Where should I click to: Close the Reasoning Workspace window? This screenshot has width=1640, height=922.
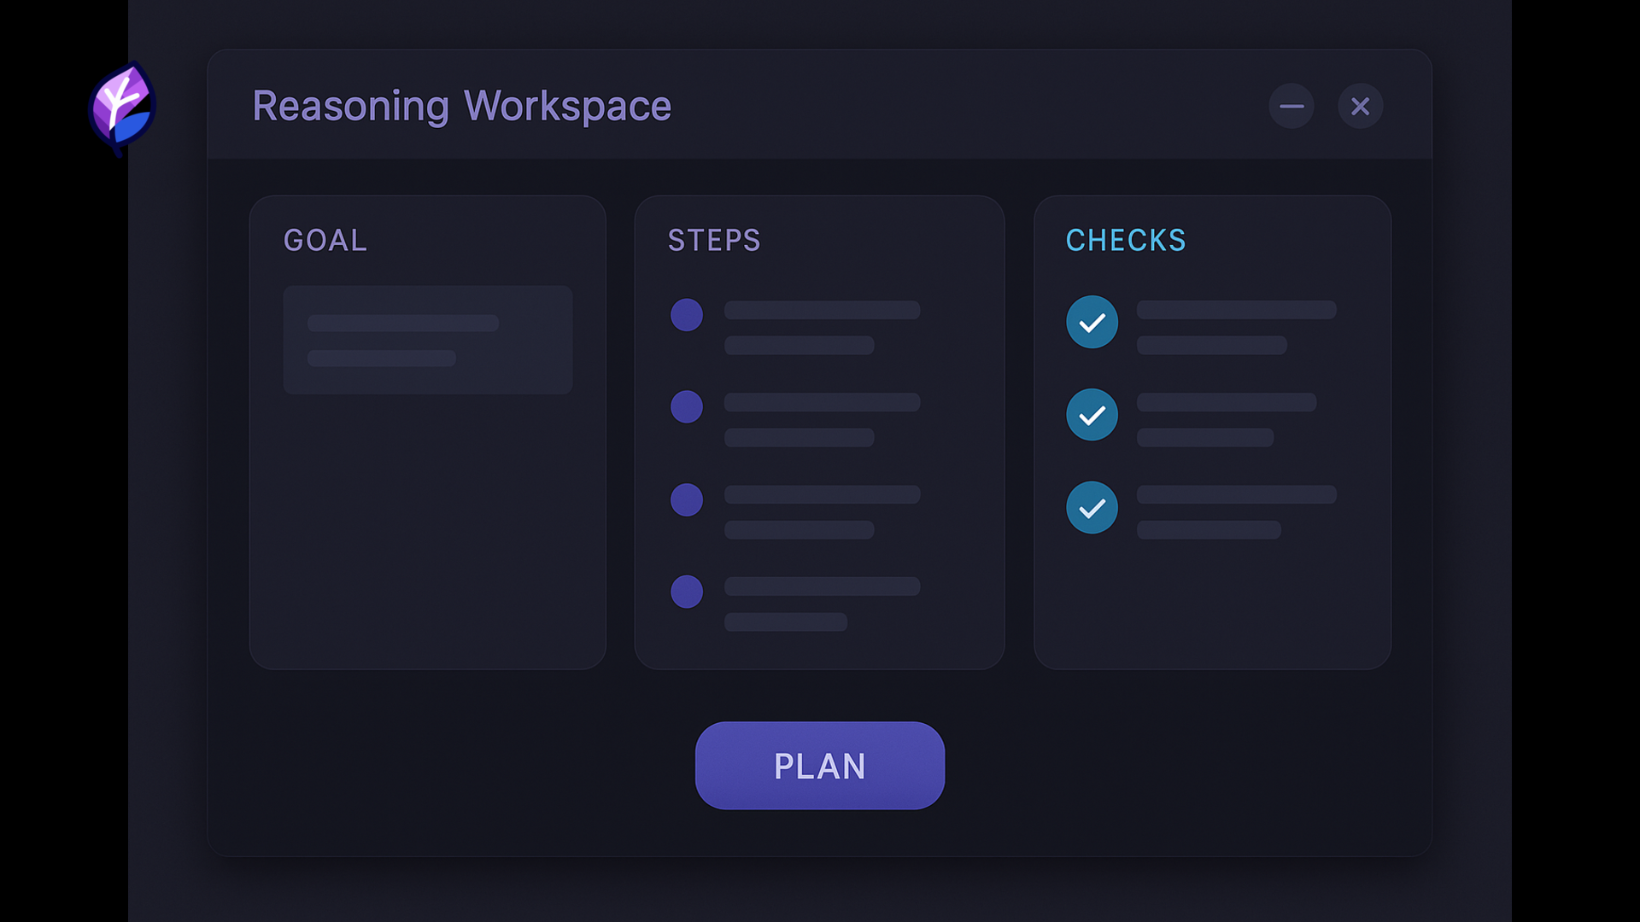tap(1360, 107)
